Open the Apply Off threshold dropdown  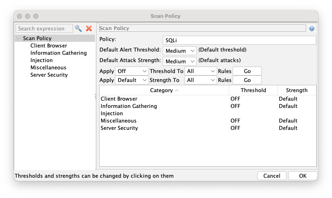point(132,71)
